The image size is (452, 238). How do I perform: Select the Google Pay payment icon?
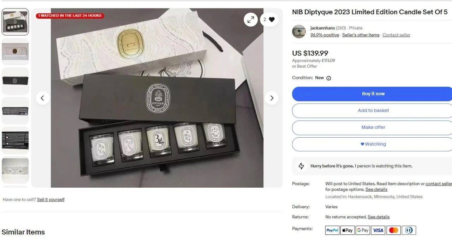coord(363,230)
